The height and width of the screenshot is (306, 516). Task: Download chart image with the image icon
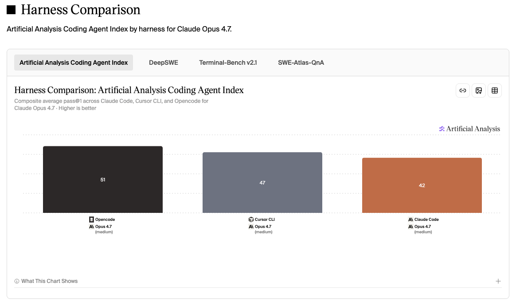tap(478, 90)
